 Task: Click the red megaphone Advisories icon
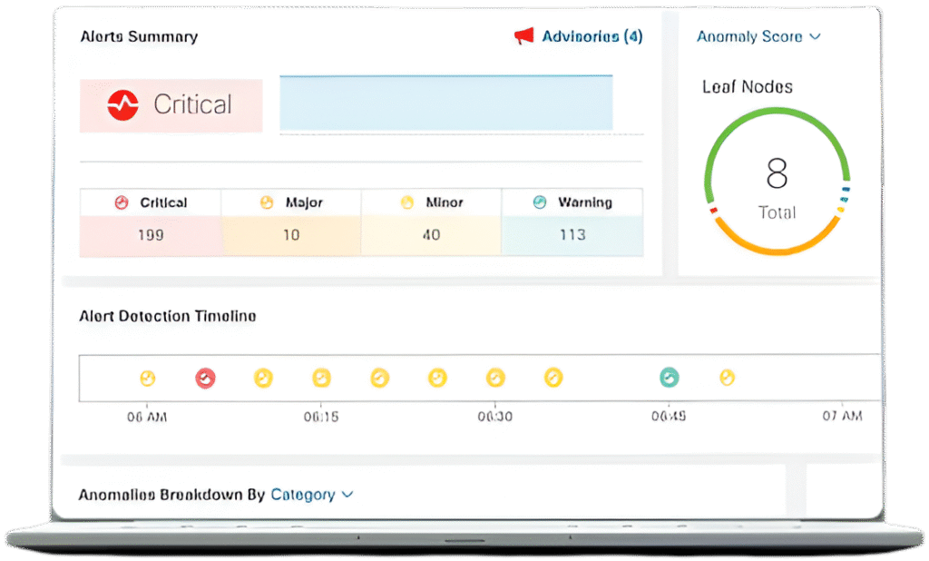click(524, 36)
